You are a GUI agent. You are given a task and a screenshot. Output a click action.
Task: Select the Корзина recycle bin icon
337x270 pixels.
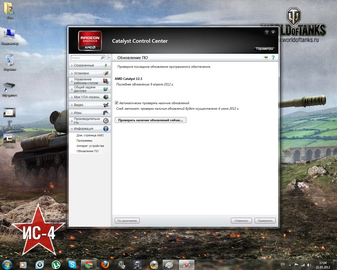click(10, 63)
